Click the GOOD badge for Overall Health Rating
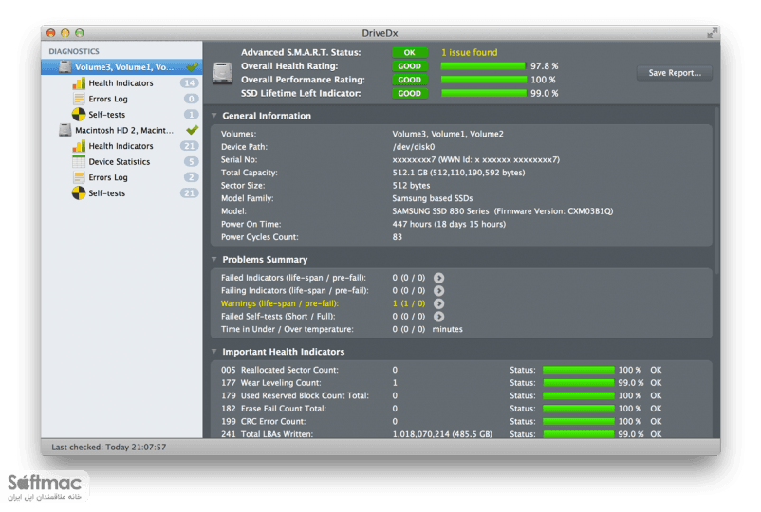 (410, 66)
